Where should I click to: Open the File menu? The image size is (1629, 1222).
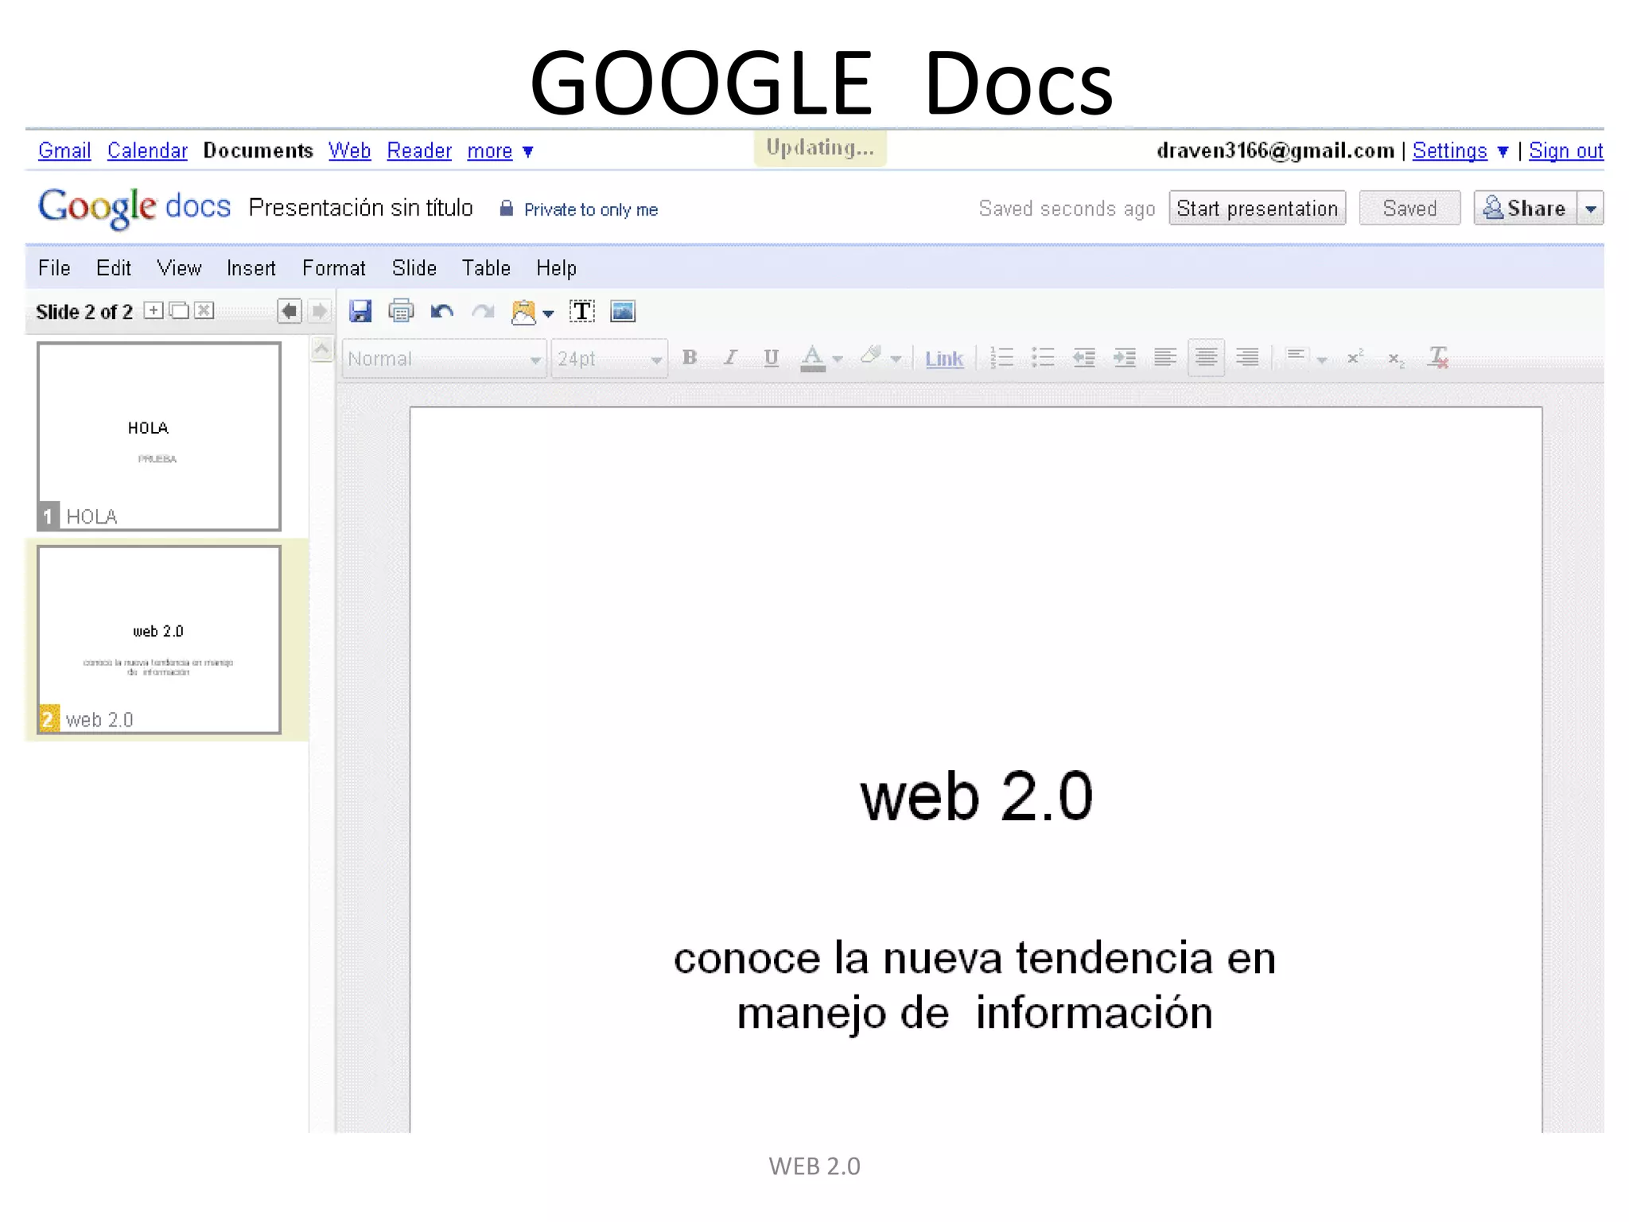[54, 268]
